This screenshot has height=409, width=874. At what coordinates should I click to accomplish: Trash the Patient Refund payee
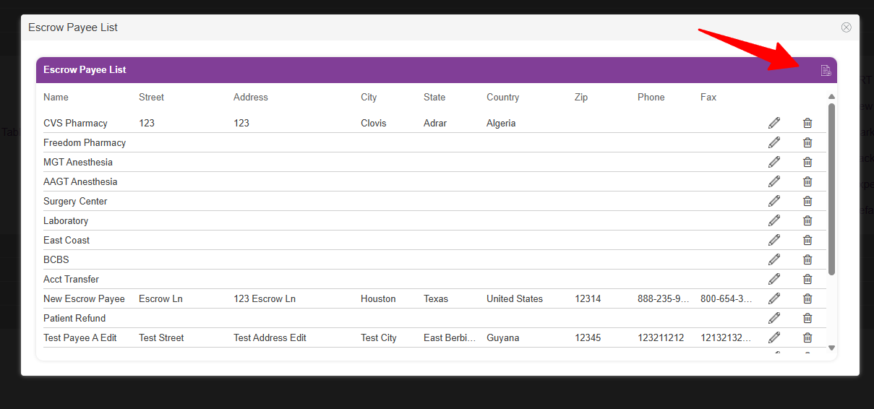(807, 318)
